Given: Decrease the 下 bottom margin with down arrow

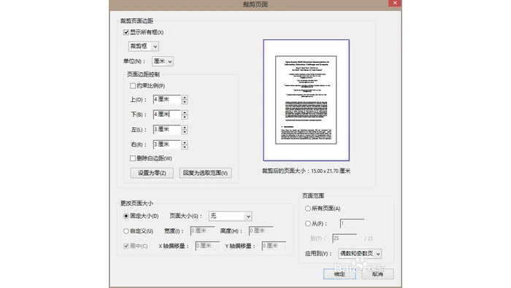Looking at the screenshot, I should coord(185,117).
